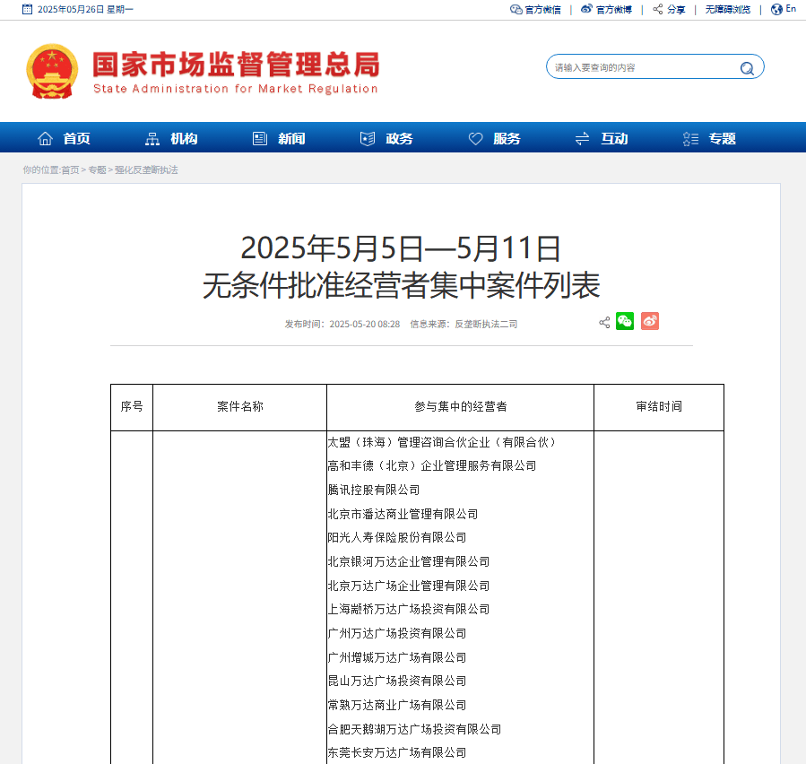
Task: Click breadcrumb link 强化反垄断执法
Action: [146, 169]
